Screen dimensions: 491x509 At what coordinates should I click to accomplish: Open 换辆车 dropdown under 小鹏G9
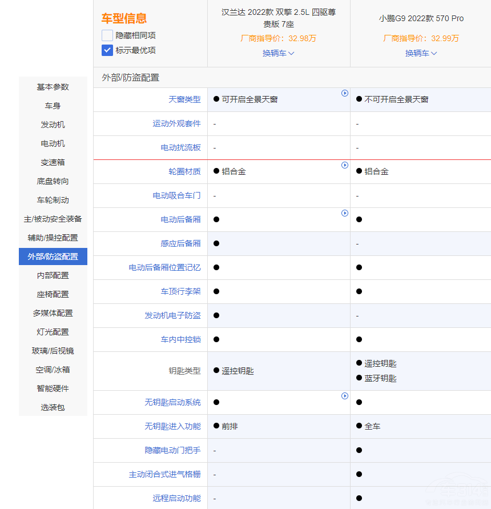[421, 53]
